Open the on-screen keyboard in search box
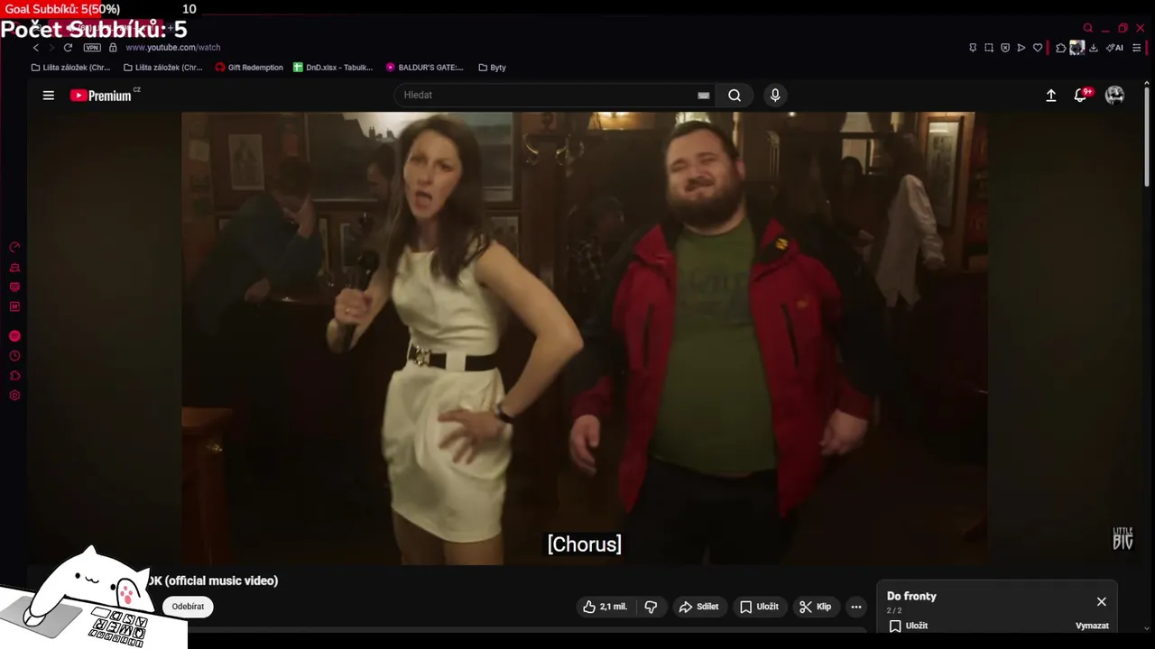Screen dimensions: 1155x649 (x=704, y=95)
